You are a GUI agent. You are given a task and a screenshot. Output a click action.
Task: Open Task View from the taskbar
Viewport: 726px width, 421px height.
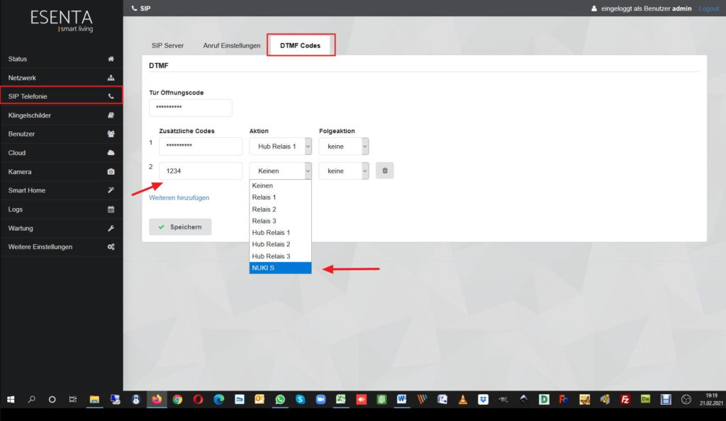pyautogui.click(x=73, y=399)
